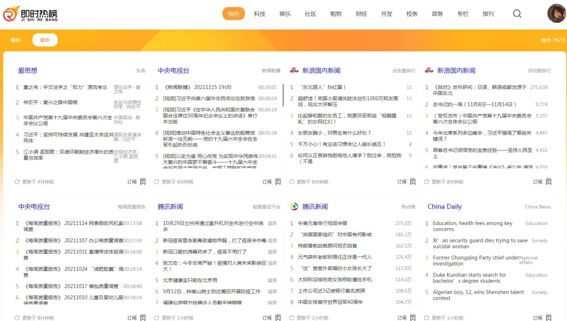Click bookmark icon in 新浪国内新闻 评论数排行 card

548,182
